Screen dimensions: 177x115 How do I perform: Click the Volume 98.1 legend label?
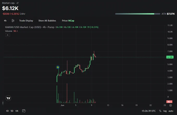coord(11,31)
